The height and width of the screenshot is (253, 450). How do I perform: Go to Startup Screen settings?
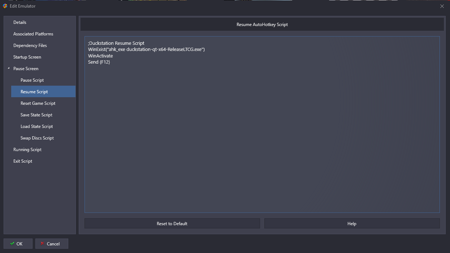(27, 57)
